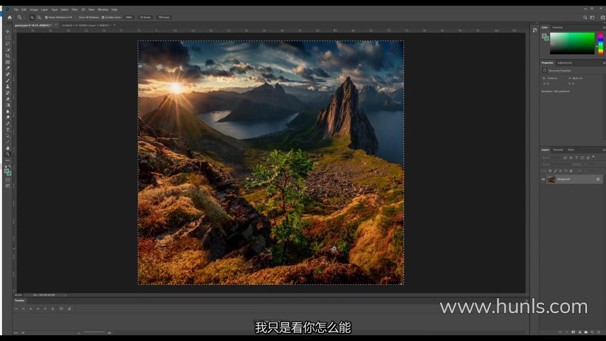
Task: Select the Pen tool
Action: click(8, 124)
